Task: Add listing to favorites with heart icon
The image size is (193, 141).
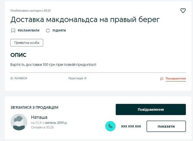Action: pyautogui.click(x=183, y=10)
